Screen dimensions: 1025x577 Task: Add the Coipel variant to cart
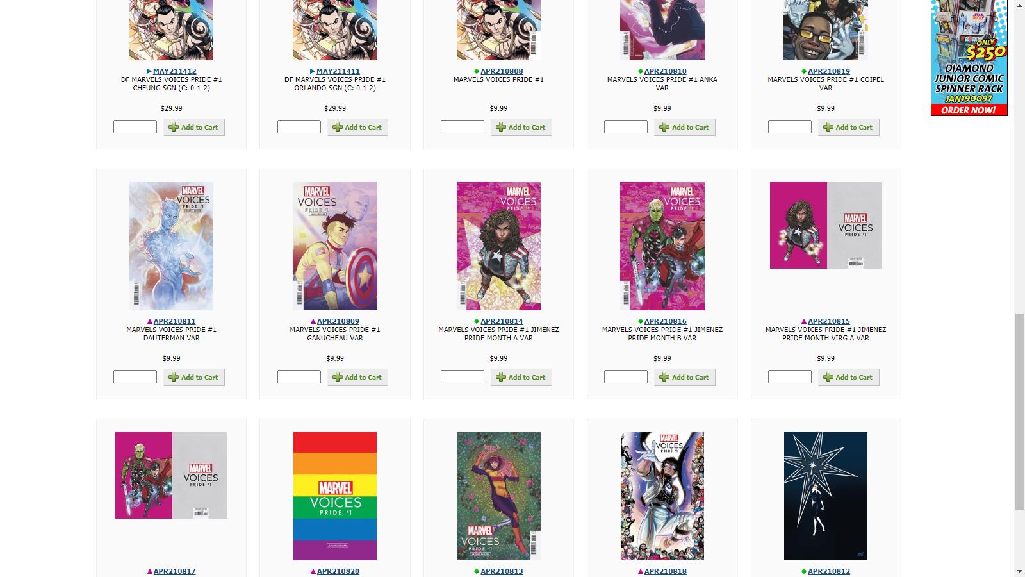(848, 127)
